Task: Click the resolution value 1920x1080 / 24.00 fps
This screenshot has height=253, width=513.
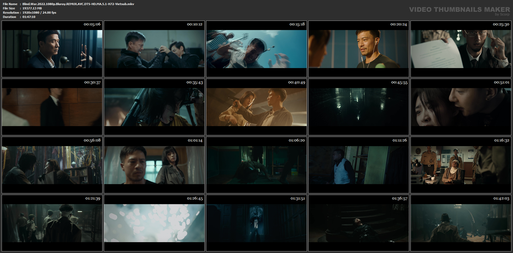Action: click(39, 13)
